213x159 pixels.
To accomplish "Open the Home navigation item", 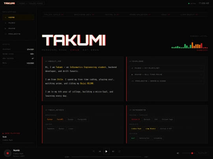I will 18,17.
